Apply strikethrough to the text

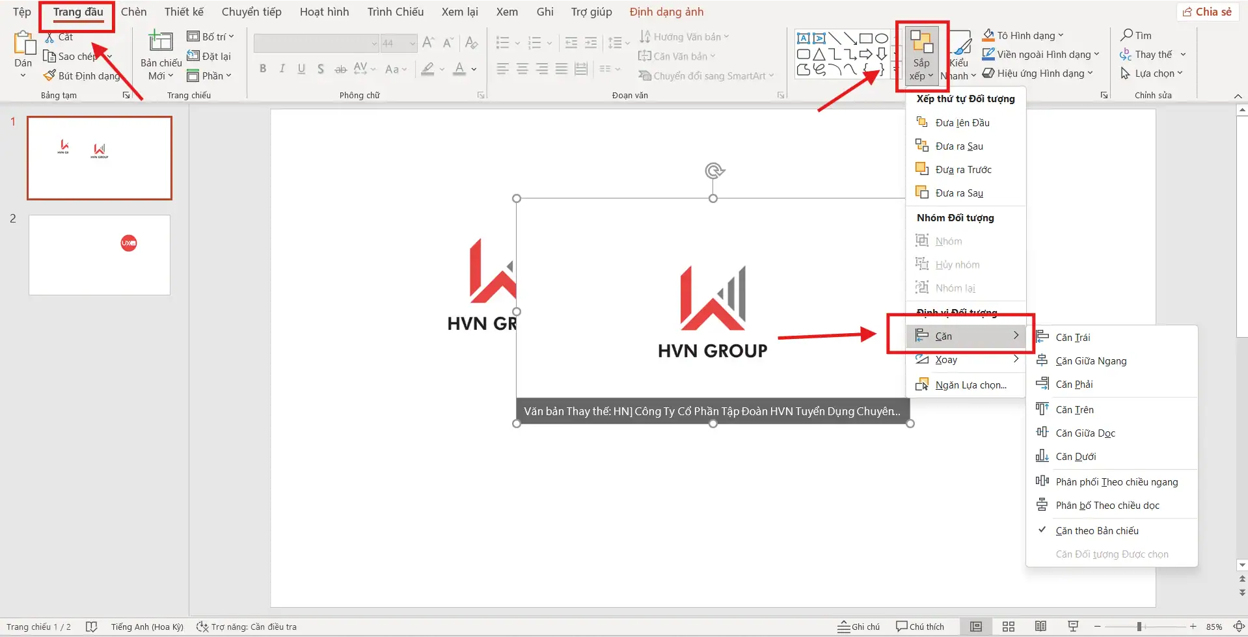(340, 68)
